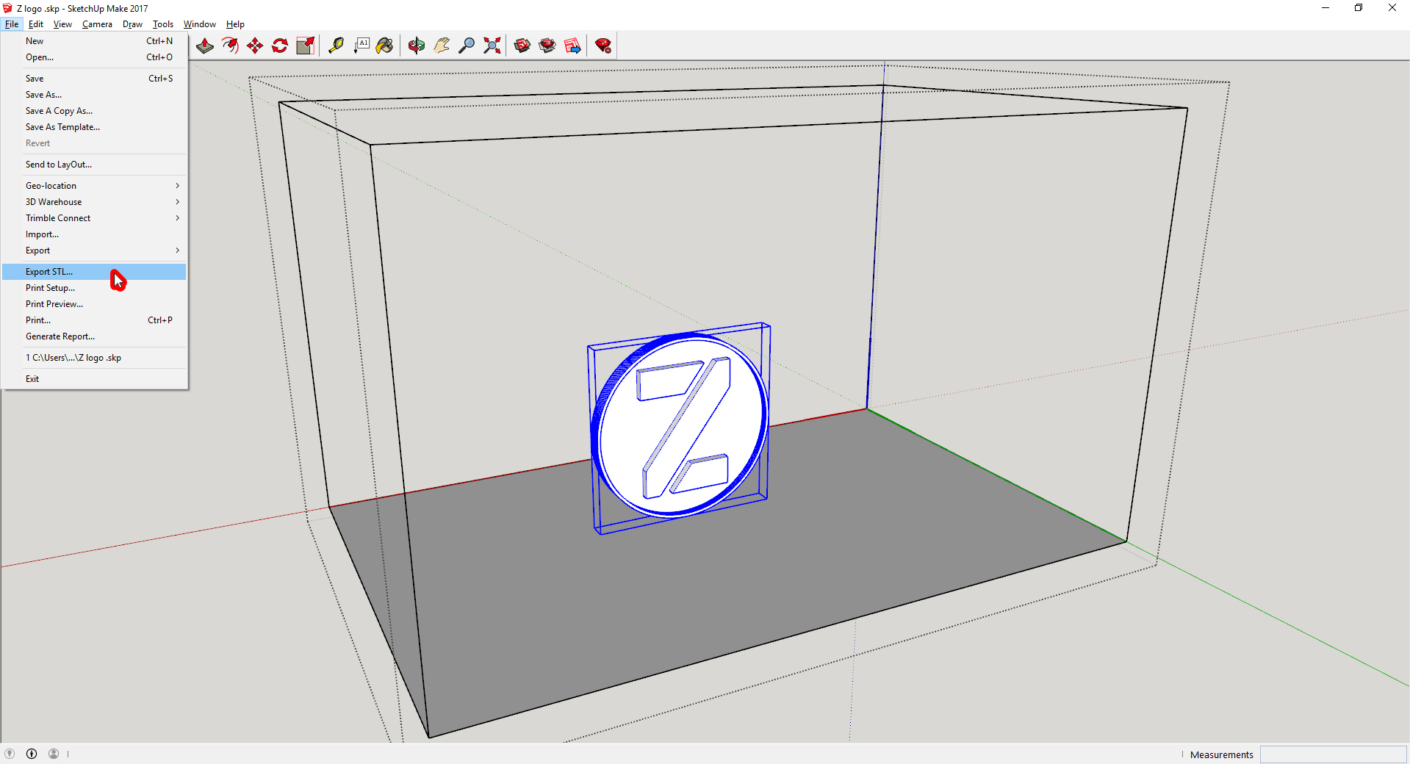The width and height of the screenshot is (1410, 764).
Task: Open the Camera menu
Action: point(97,24)
